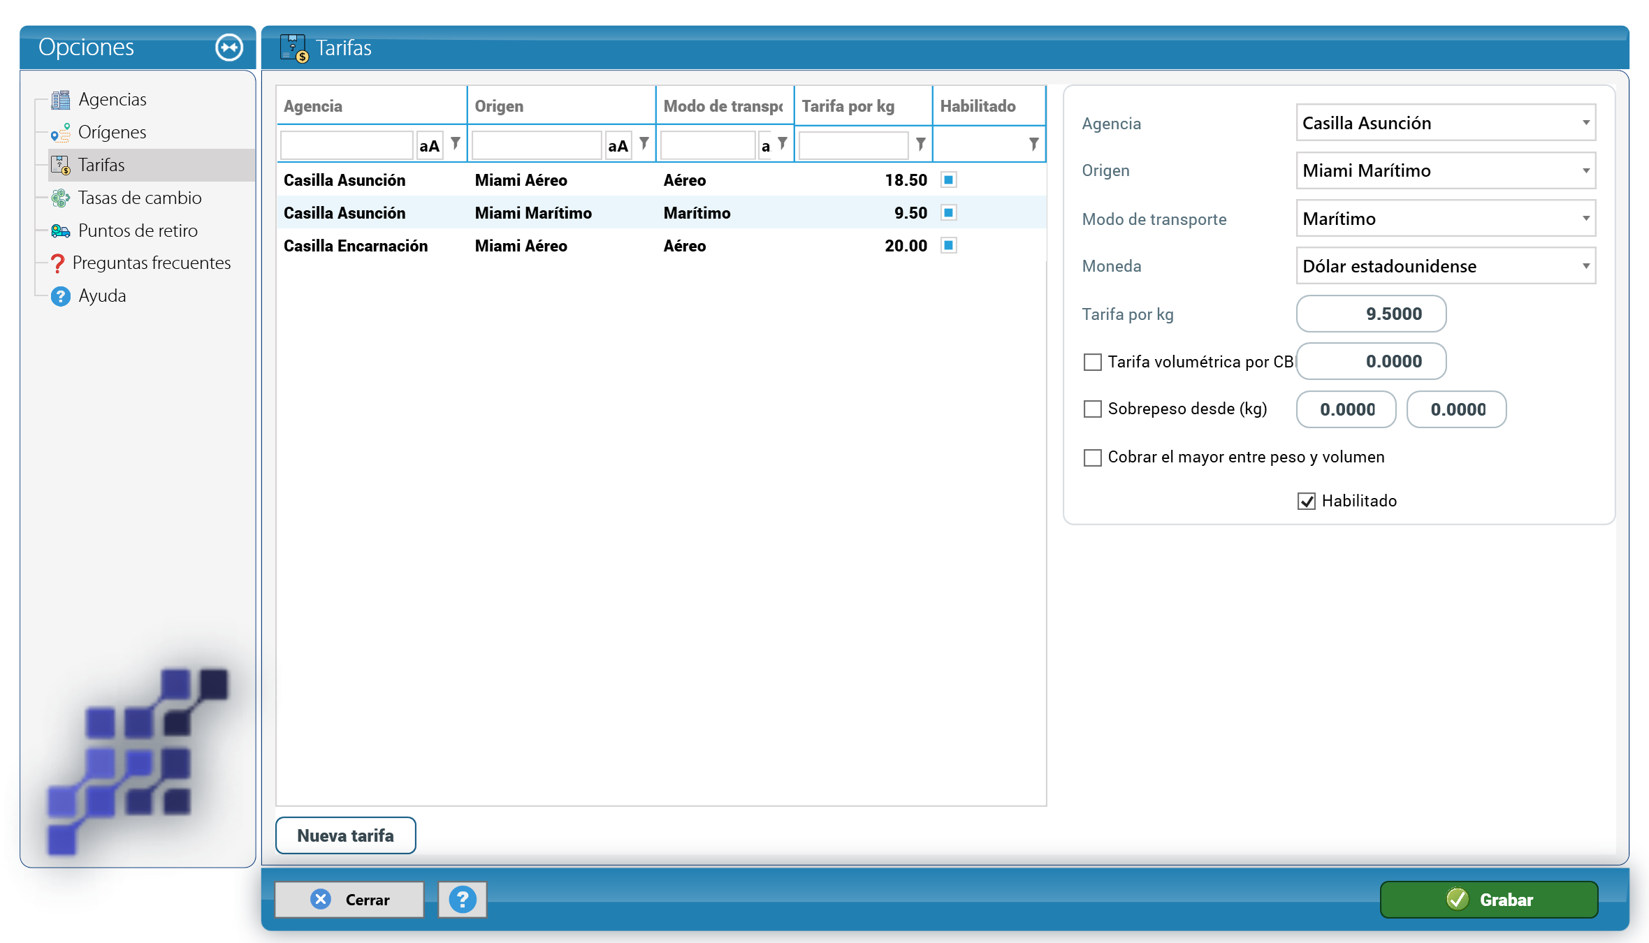The image size is (1649, 943).
Task: Click the Tarifas sidebar icon
Action: (61, 166)
